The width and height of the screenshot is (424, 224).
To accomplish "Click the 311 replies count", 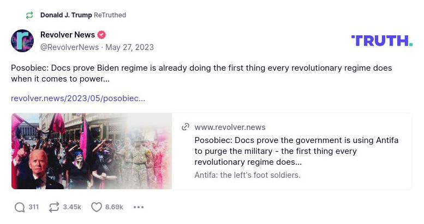I will point(33,207).
